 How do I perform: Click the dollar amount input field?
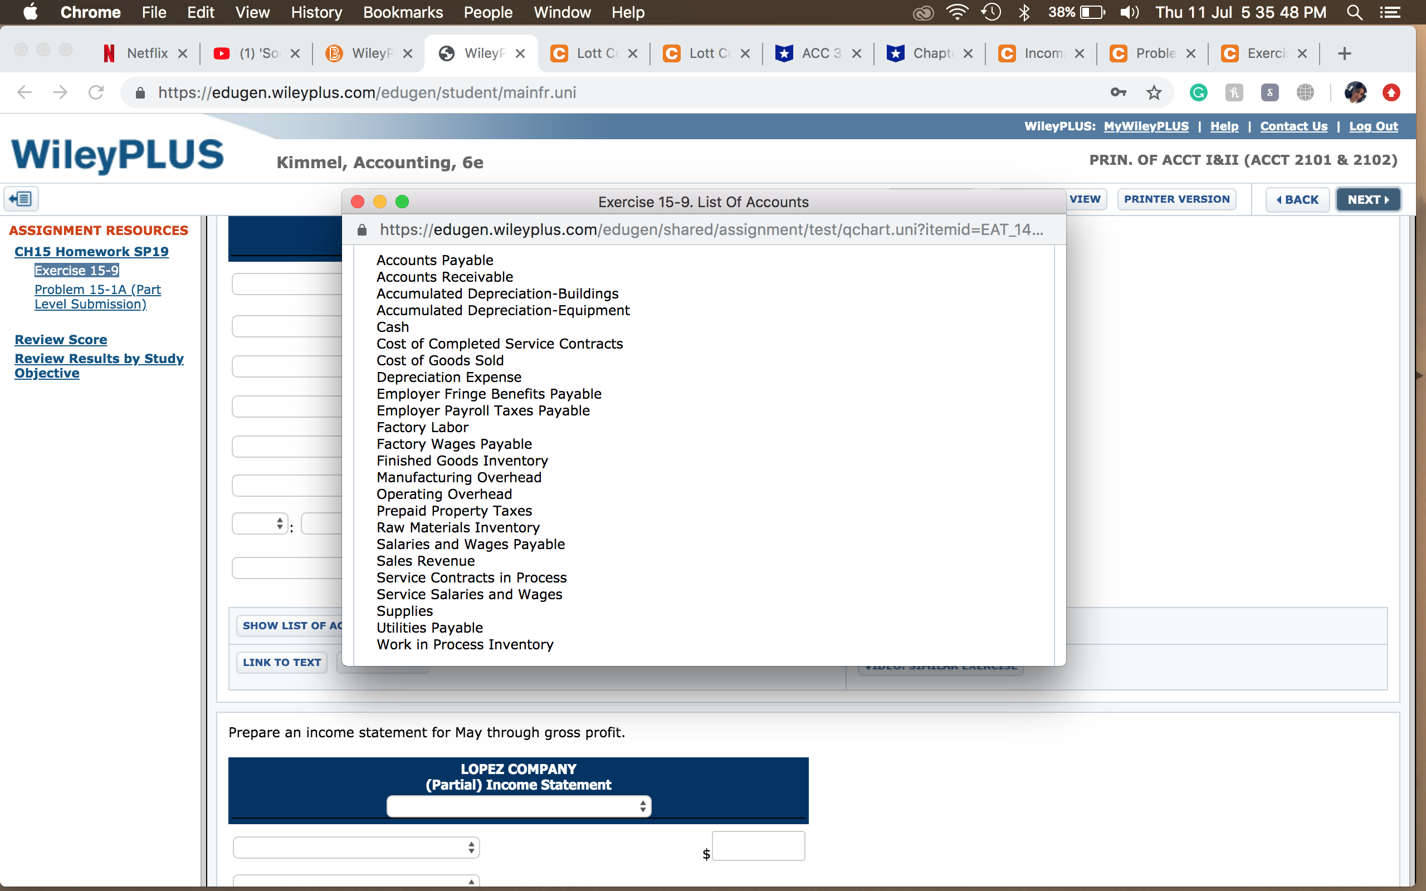758,846
